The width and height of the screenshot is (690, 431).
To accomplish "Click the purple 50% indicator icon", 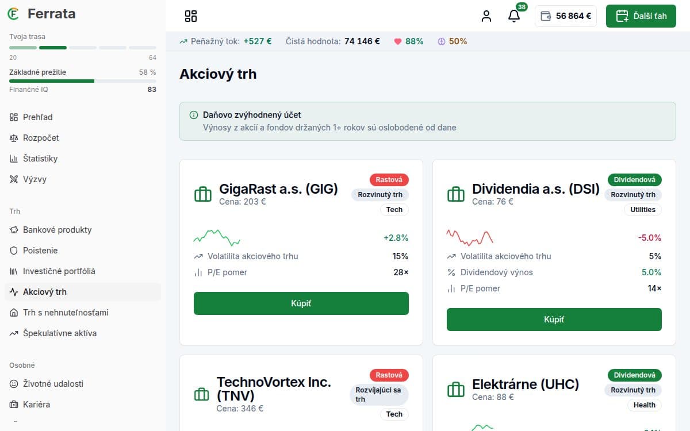I will click(x=441, y=41).
